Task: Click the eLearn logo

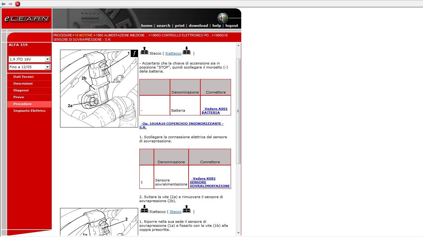Action: point(27,19)
